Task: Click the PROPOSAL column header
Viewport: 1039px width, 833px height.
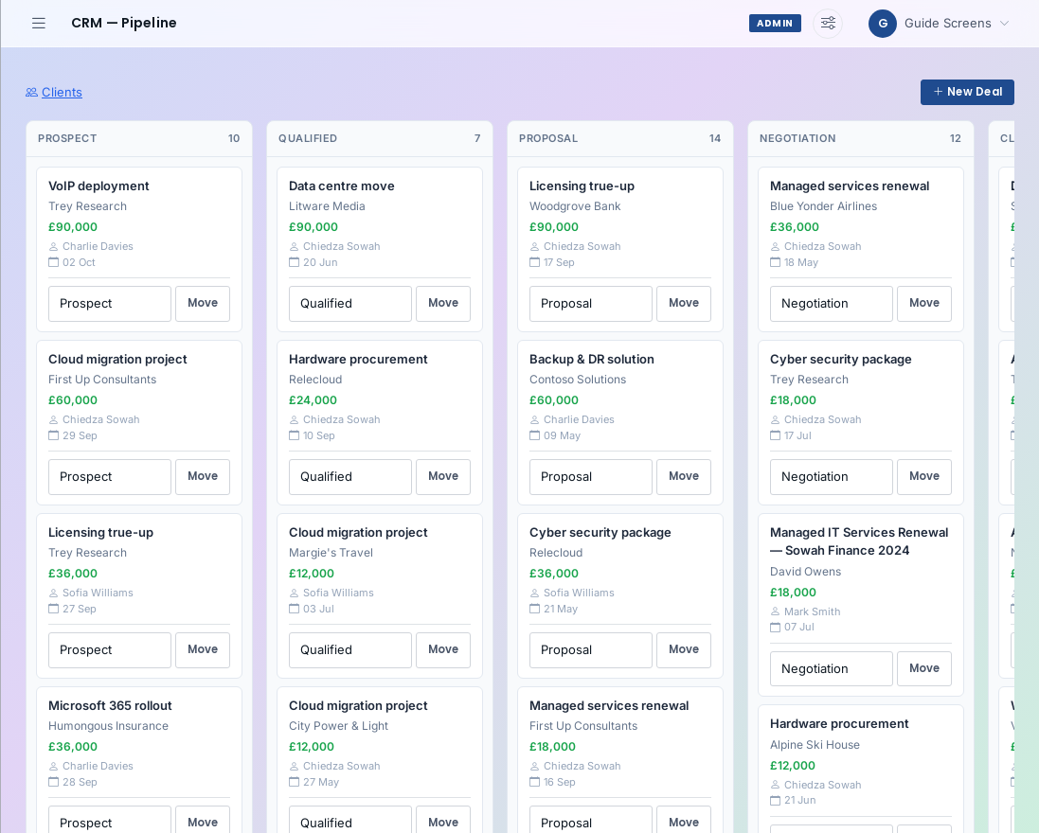Action: pyautogui.click(x=548, y=138)
